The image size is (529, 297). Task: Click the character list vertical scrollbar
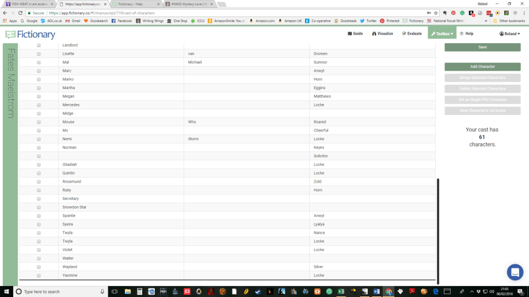[438, 230]
